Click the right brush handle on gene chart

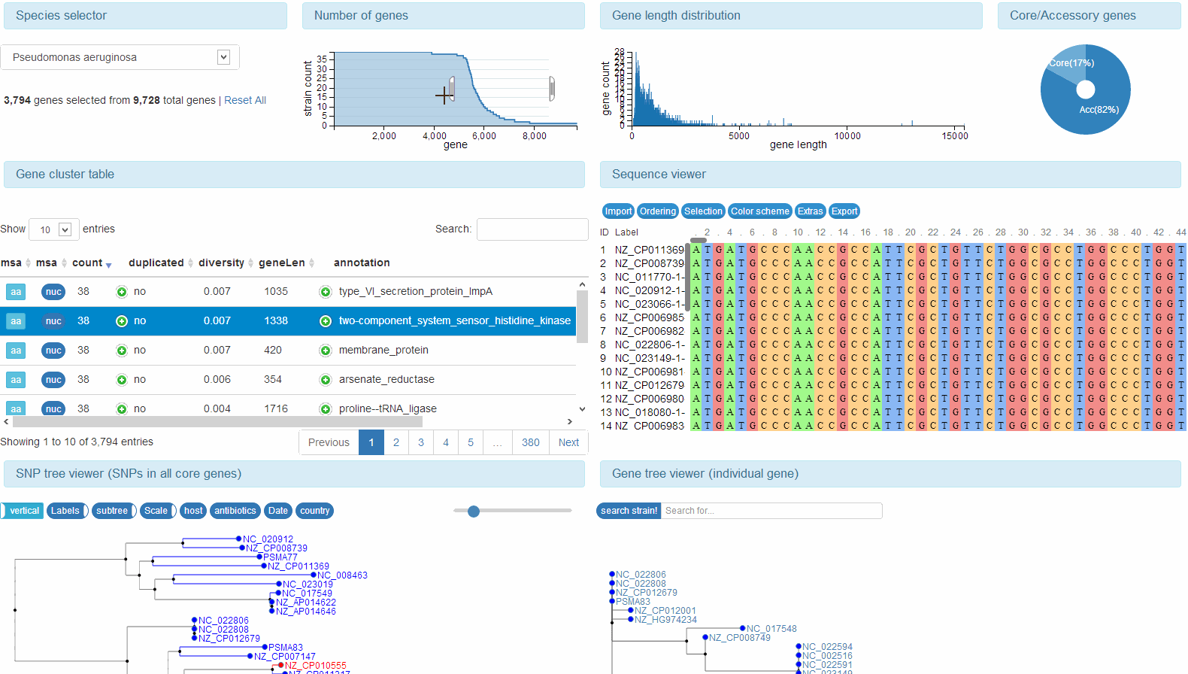click(552, 89)
